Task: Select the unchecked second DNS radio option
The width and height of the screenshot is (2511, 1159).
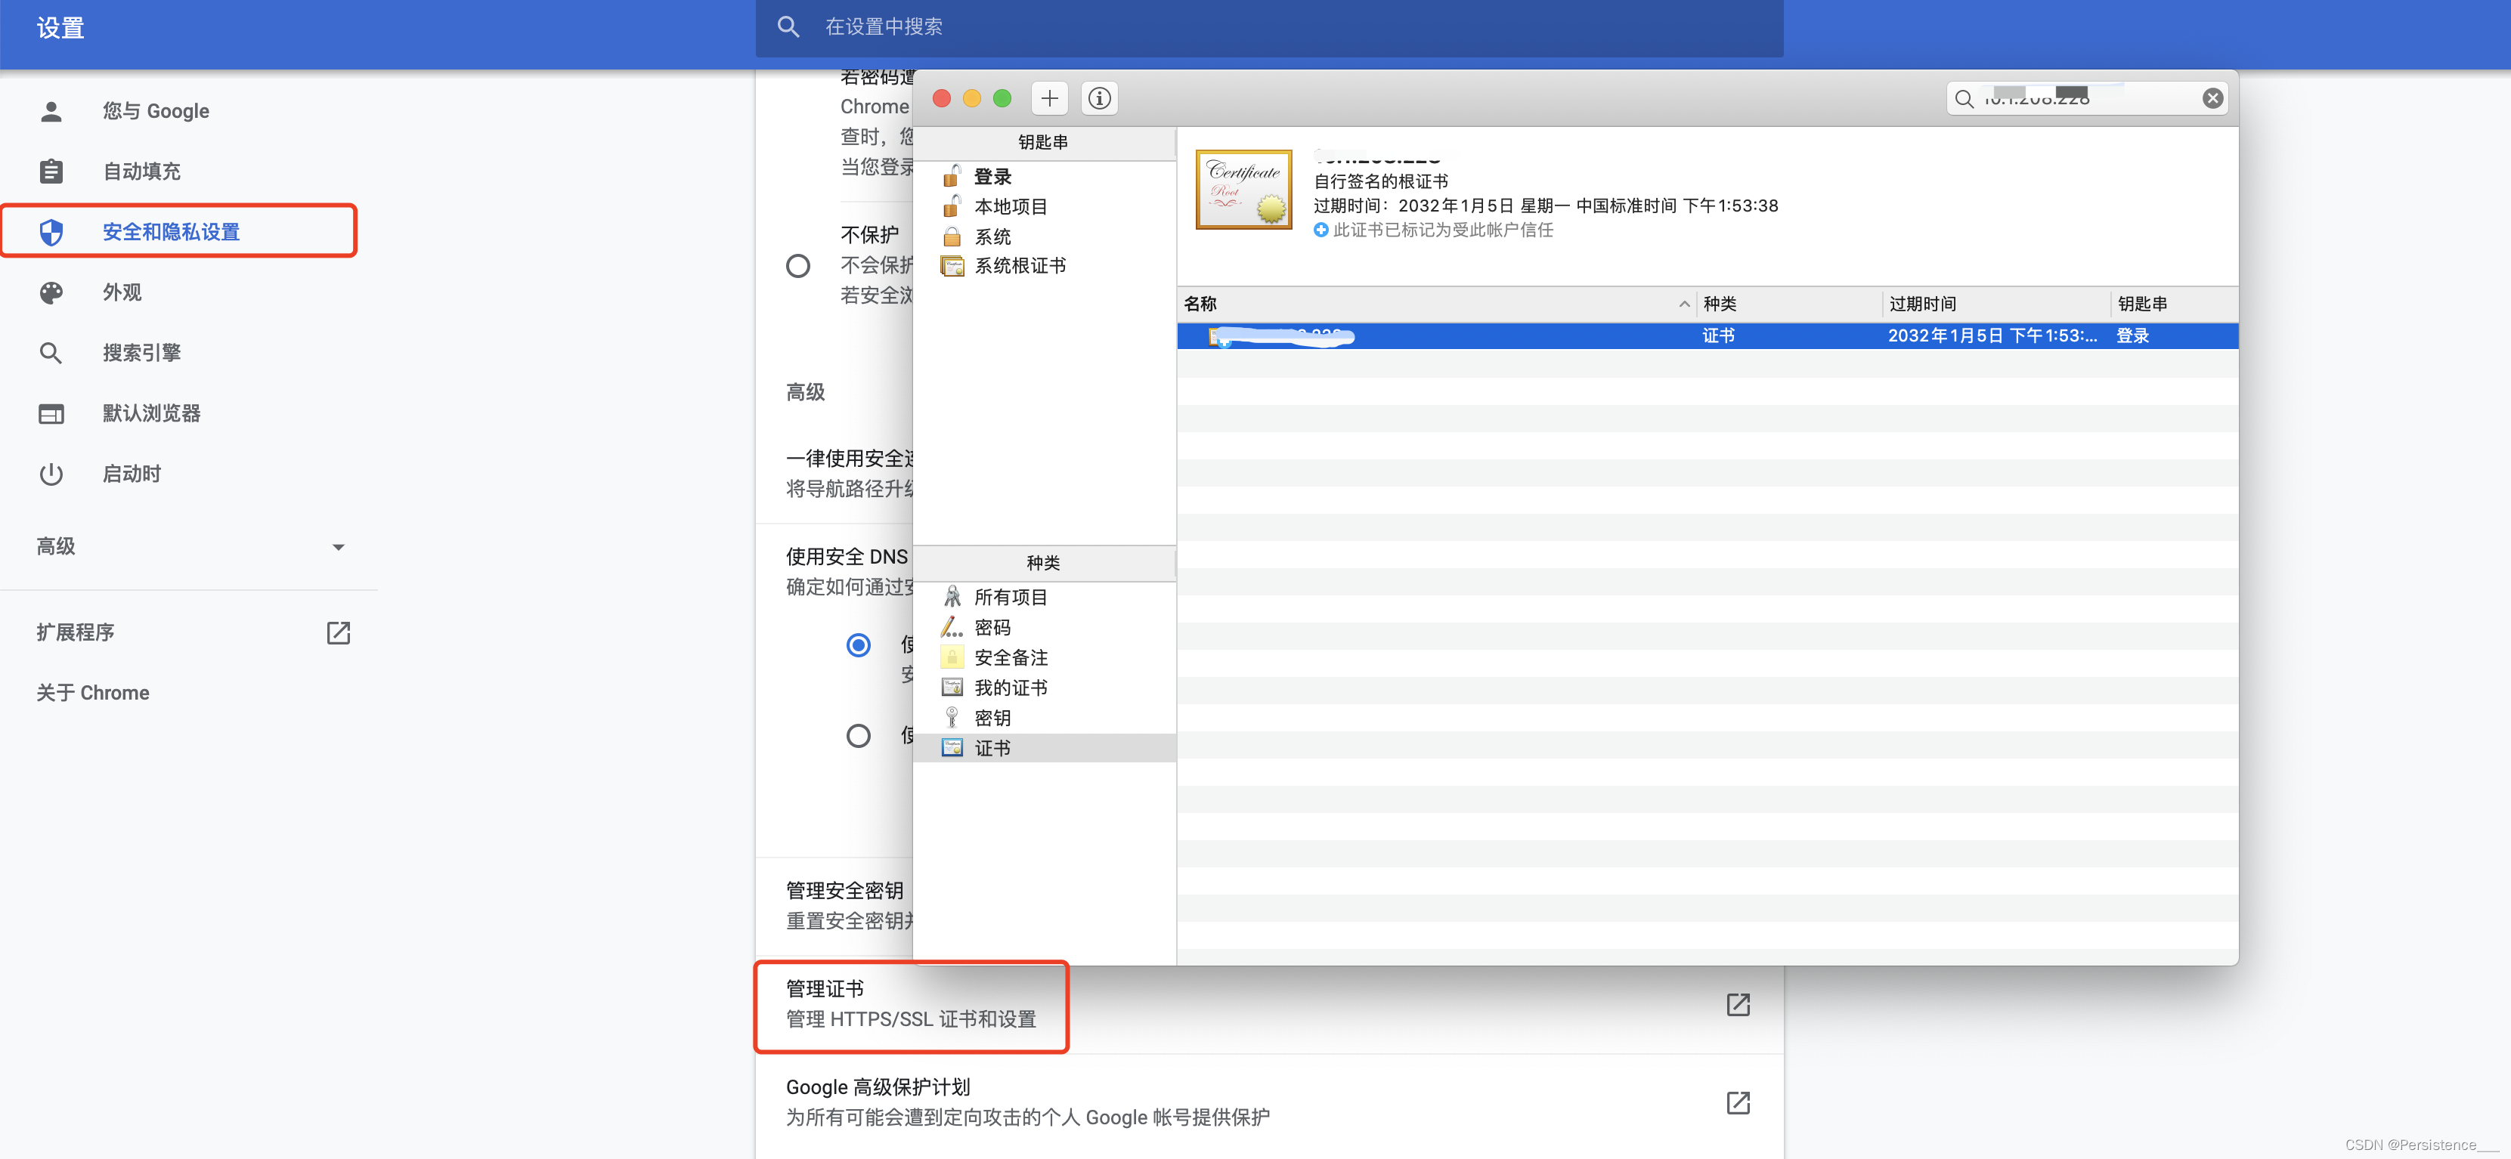Action: (858, 735)
